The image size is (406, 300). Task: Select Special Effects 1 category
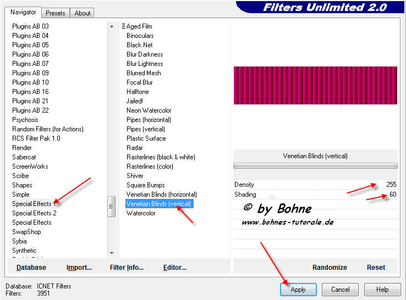[x=32, y=204]
